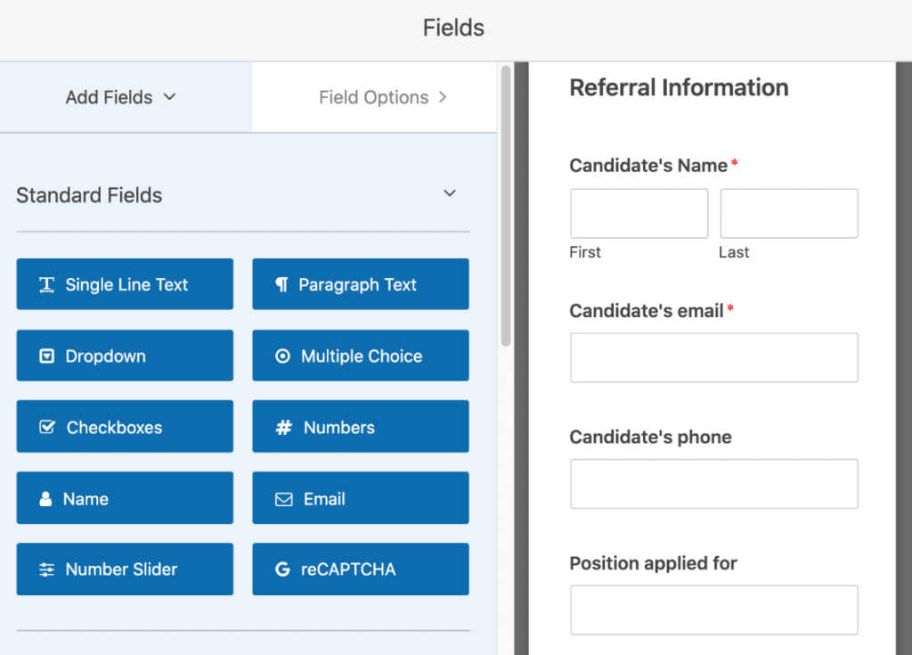Switch to the Field Options tab
This screenshot has width=912, height=655.
373,97
